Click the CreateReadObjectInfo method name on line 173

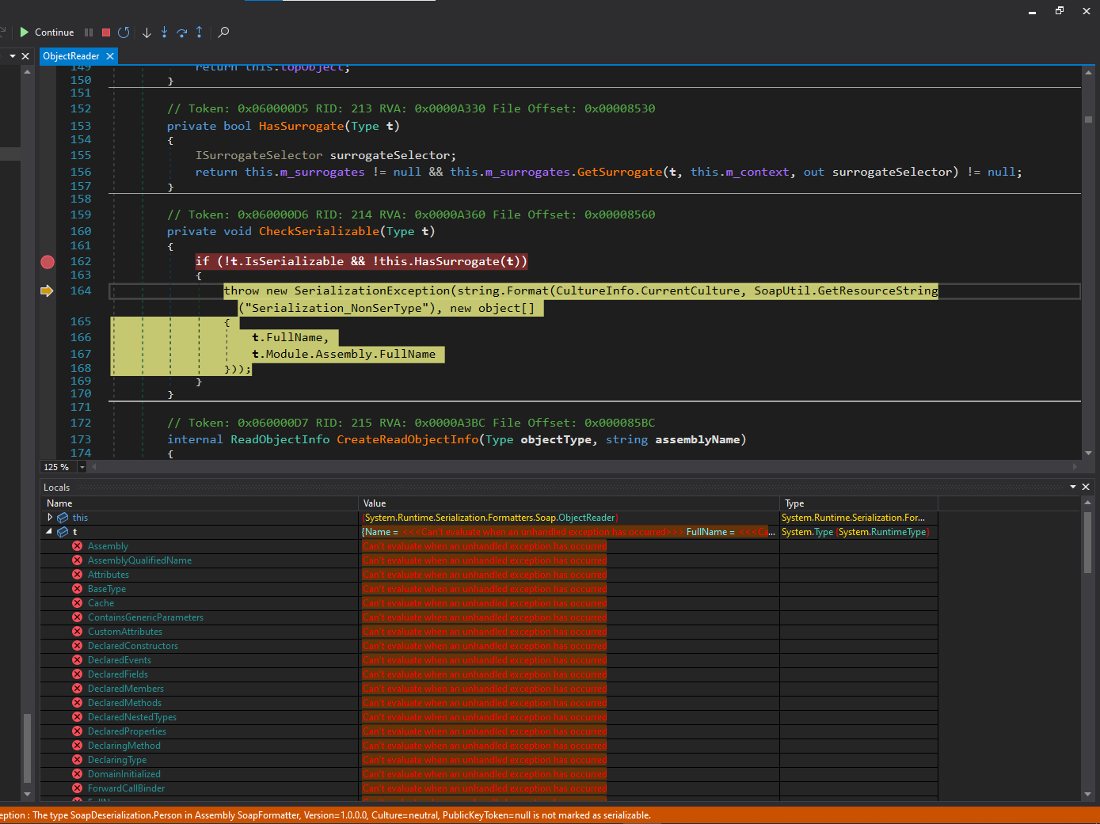tap(408, 439)
